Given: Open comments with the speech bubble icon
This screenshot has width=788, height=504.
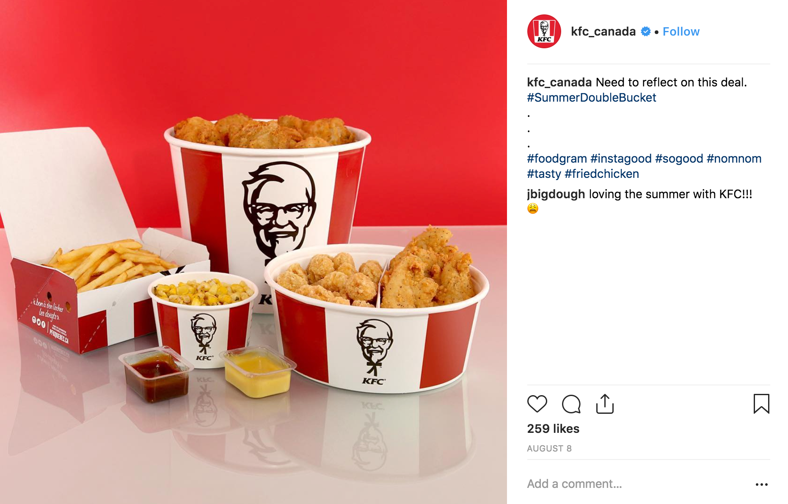Looking at the screenshot, I should pos(571,404).
